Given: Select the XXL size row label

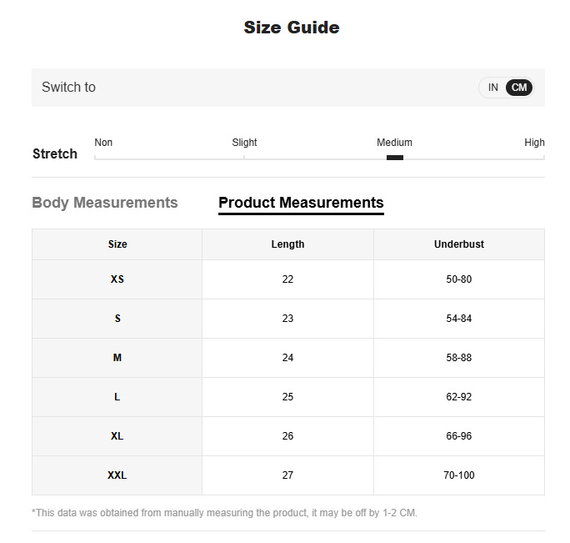Looking at the screenshot, I should [117, 475].
